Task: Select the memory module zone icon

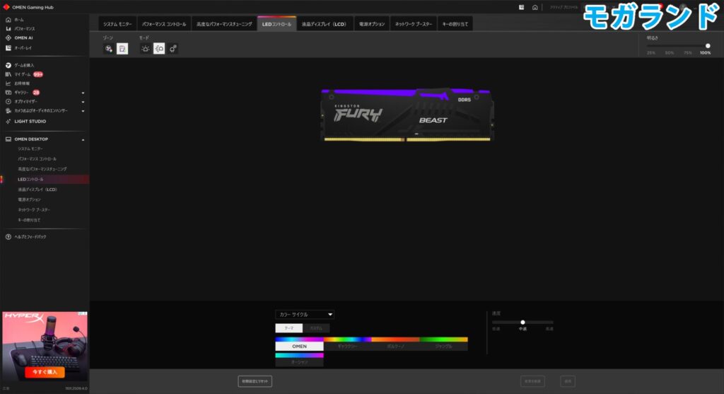Action: 122,49
